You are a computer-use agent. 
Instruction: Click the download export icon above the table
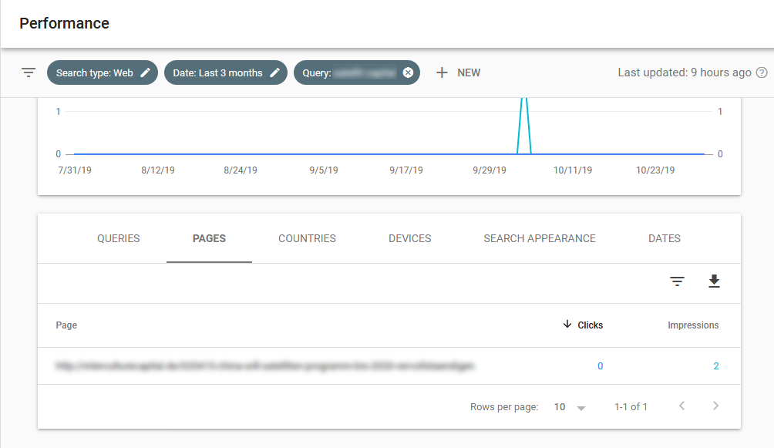coord(714,281)
